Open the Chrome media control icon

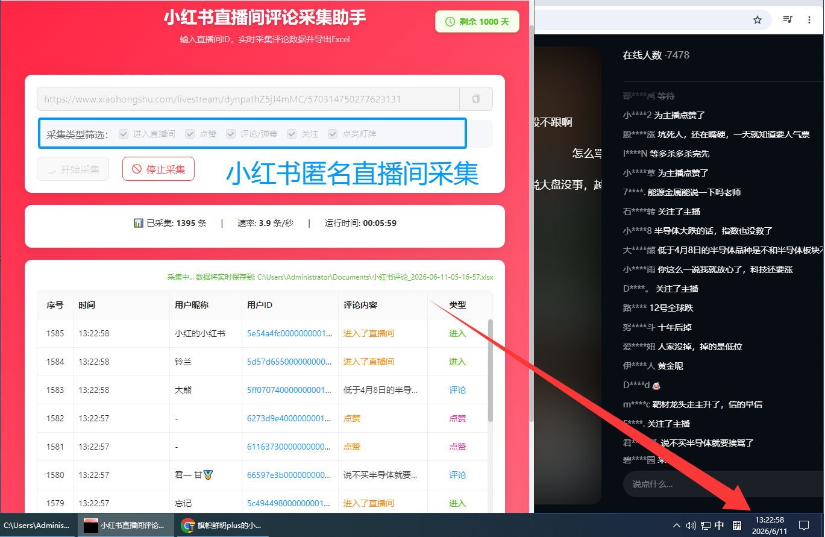coord(788,20)
